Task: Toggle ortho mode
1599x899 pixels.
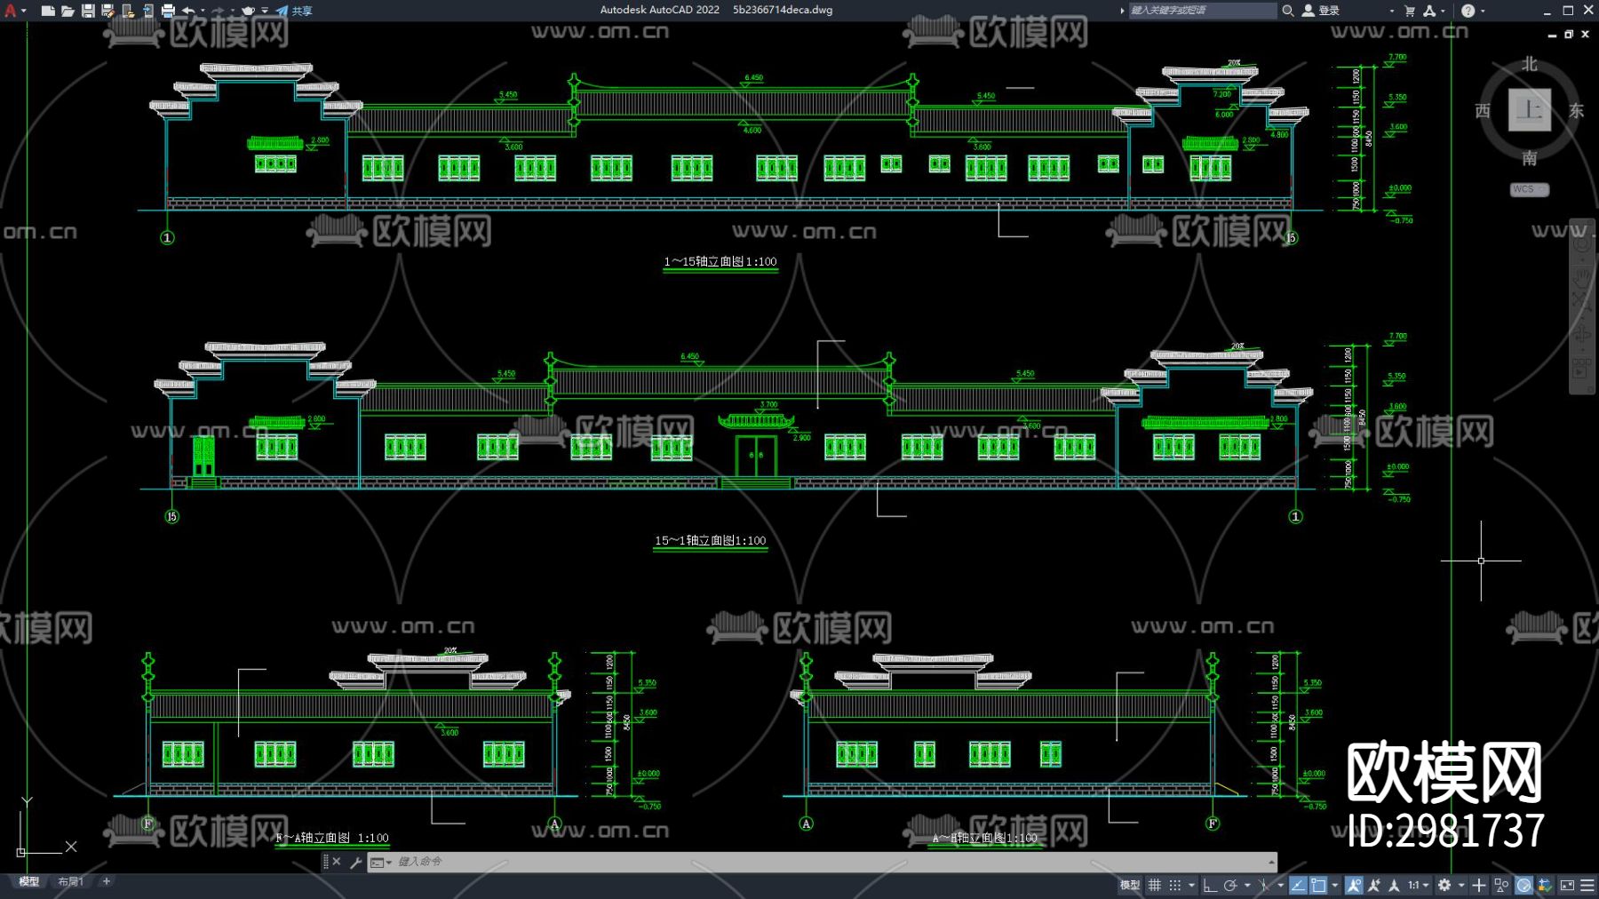Action: pyautogui.click(x=1210, y=885)
